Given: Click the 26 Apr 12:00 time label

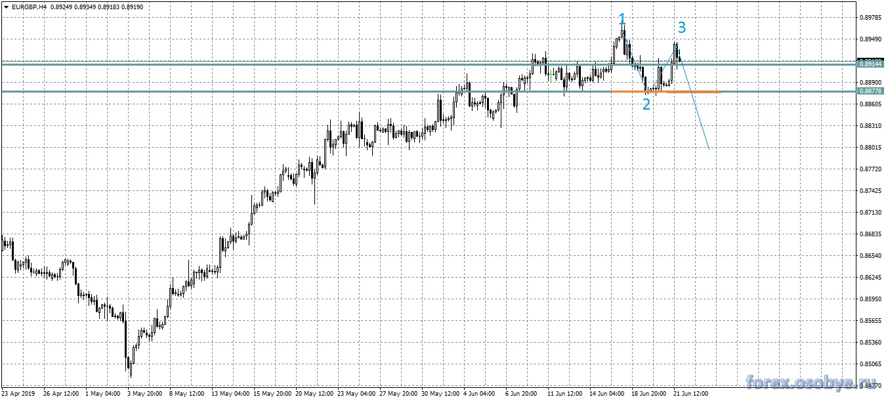Looking at the screenshot, I should click(x=62, y=394).
